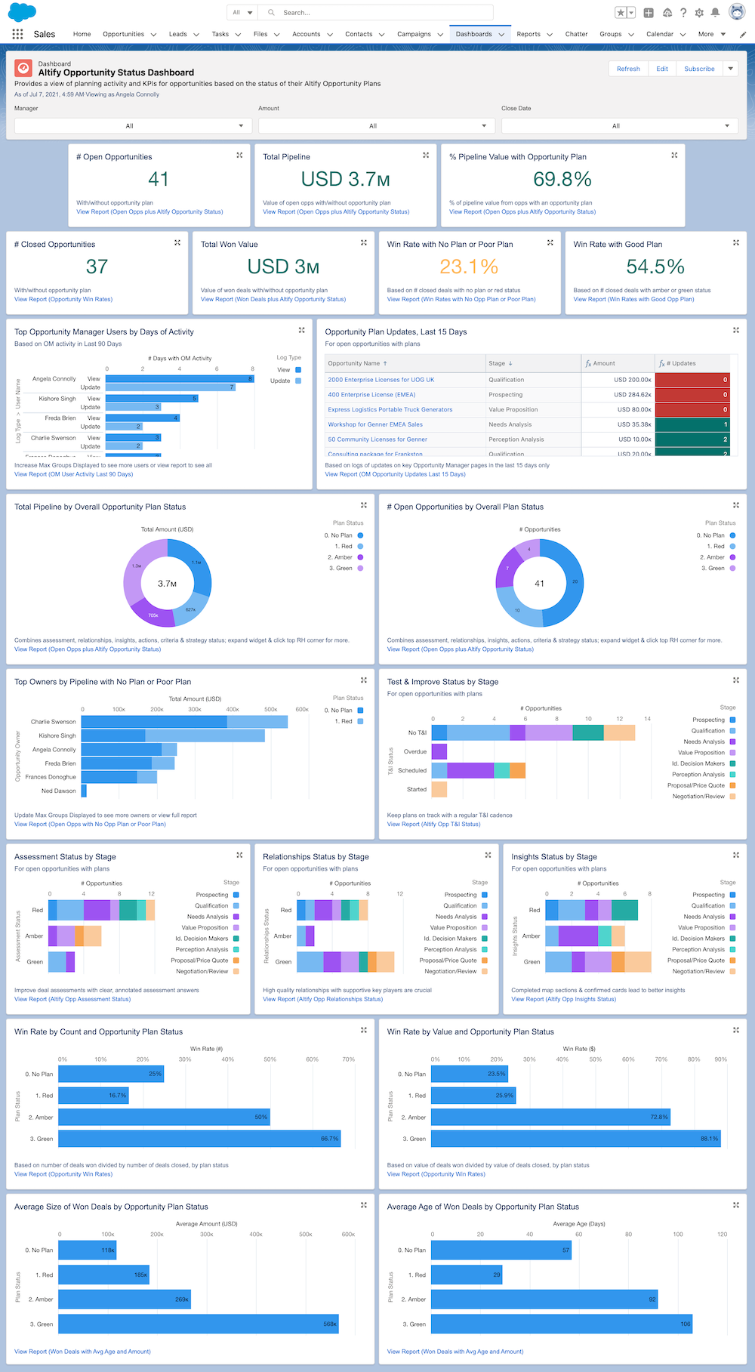Click the 3. Green bar showing 66.7%
Viewport: 755px width, 1372px height.
[x=199, y=1139]
